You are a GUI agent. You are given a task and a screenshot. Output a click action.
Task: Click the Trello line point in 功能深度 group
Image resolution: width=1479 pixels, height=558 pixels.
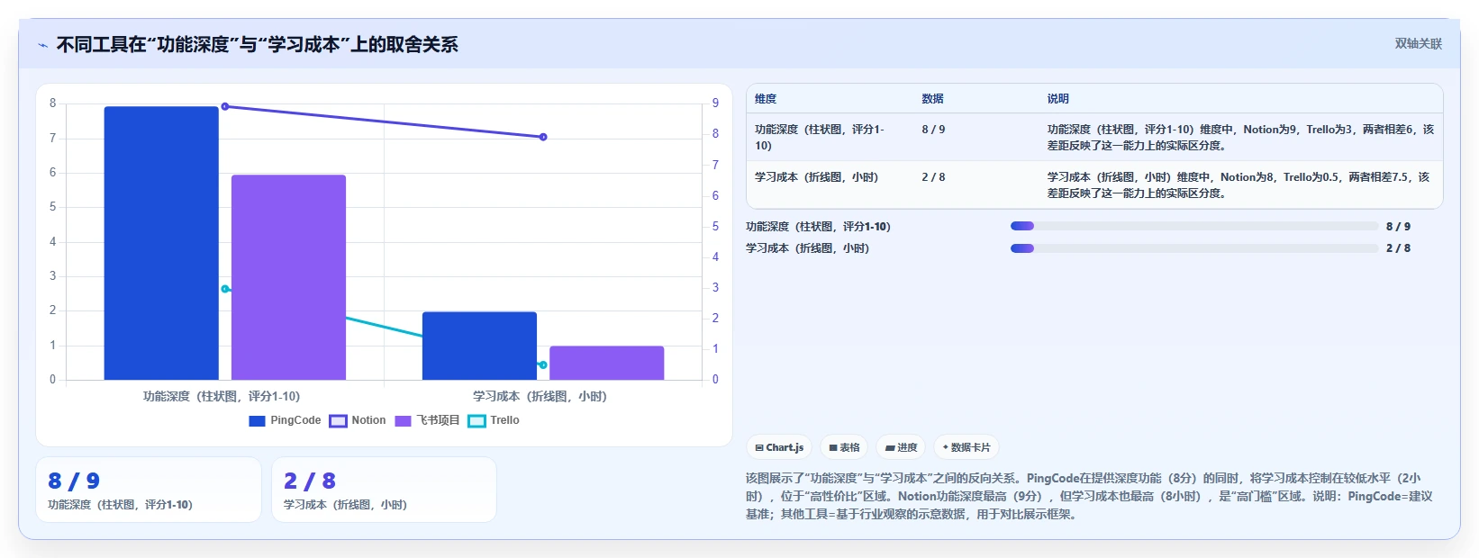pos(225,289)
